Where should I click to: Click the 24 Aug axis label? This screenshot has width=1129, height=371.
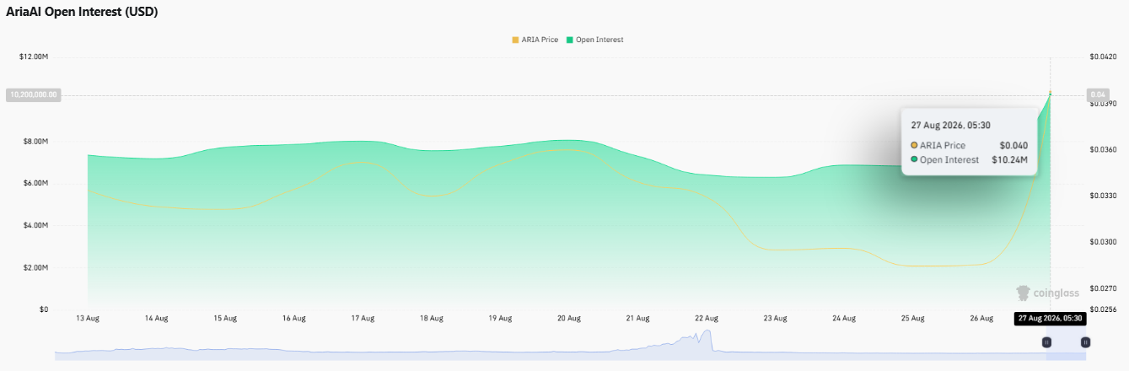843,319
